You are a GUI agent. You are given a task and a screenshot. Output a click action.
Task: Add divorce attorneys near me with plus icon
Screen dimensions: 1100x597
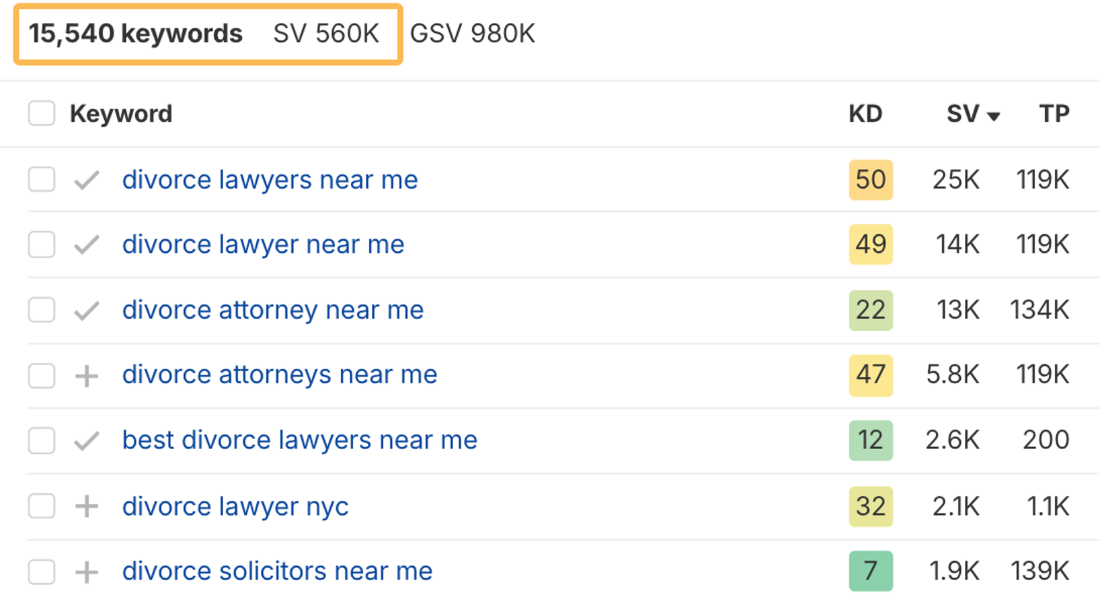(x=87, y=376)
